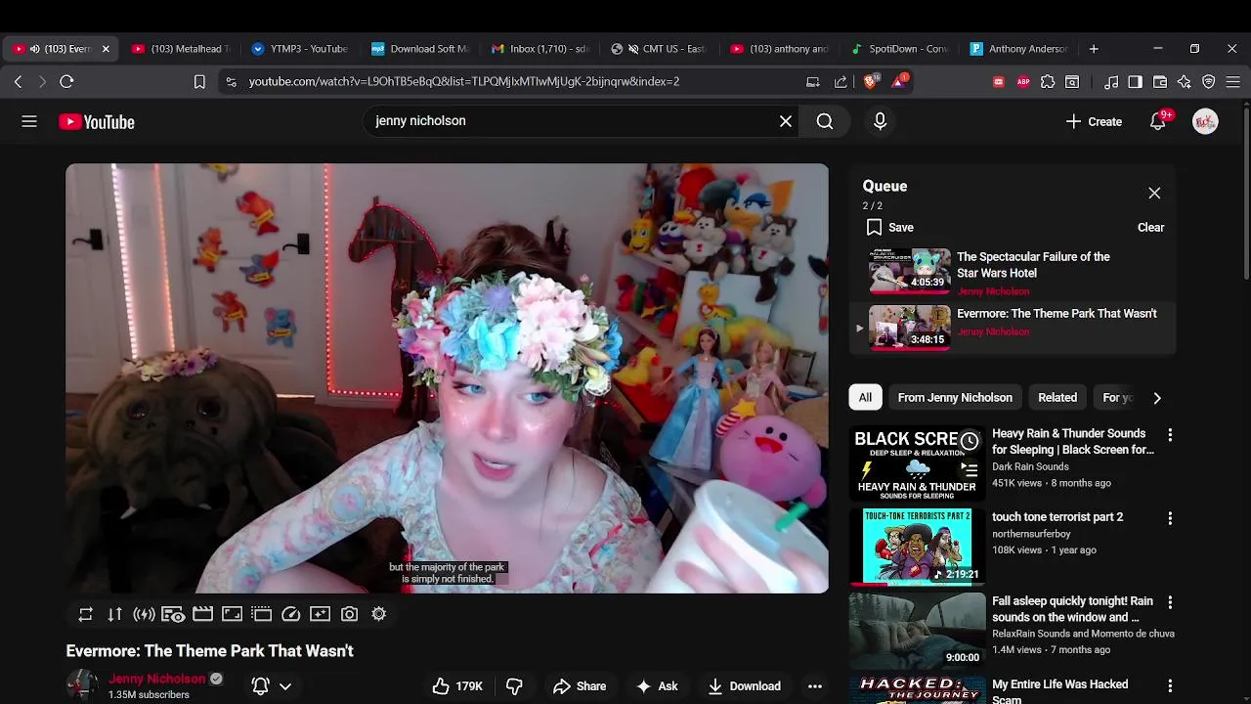Open the Brave main hamburger menu
This screenshot has width=1251, height=704.
click(x=1232, y=82)
